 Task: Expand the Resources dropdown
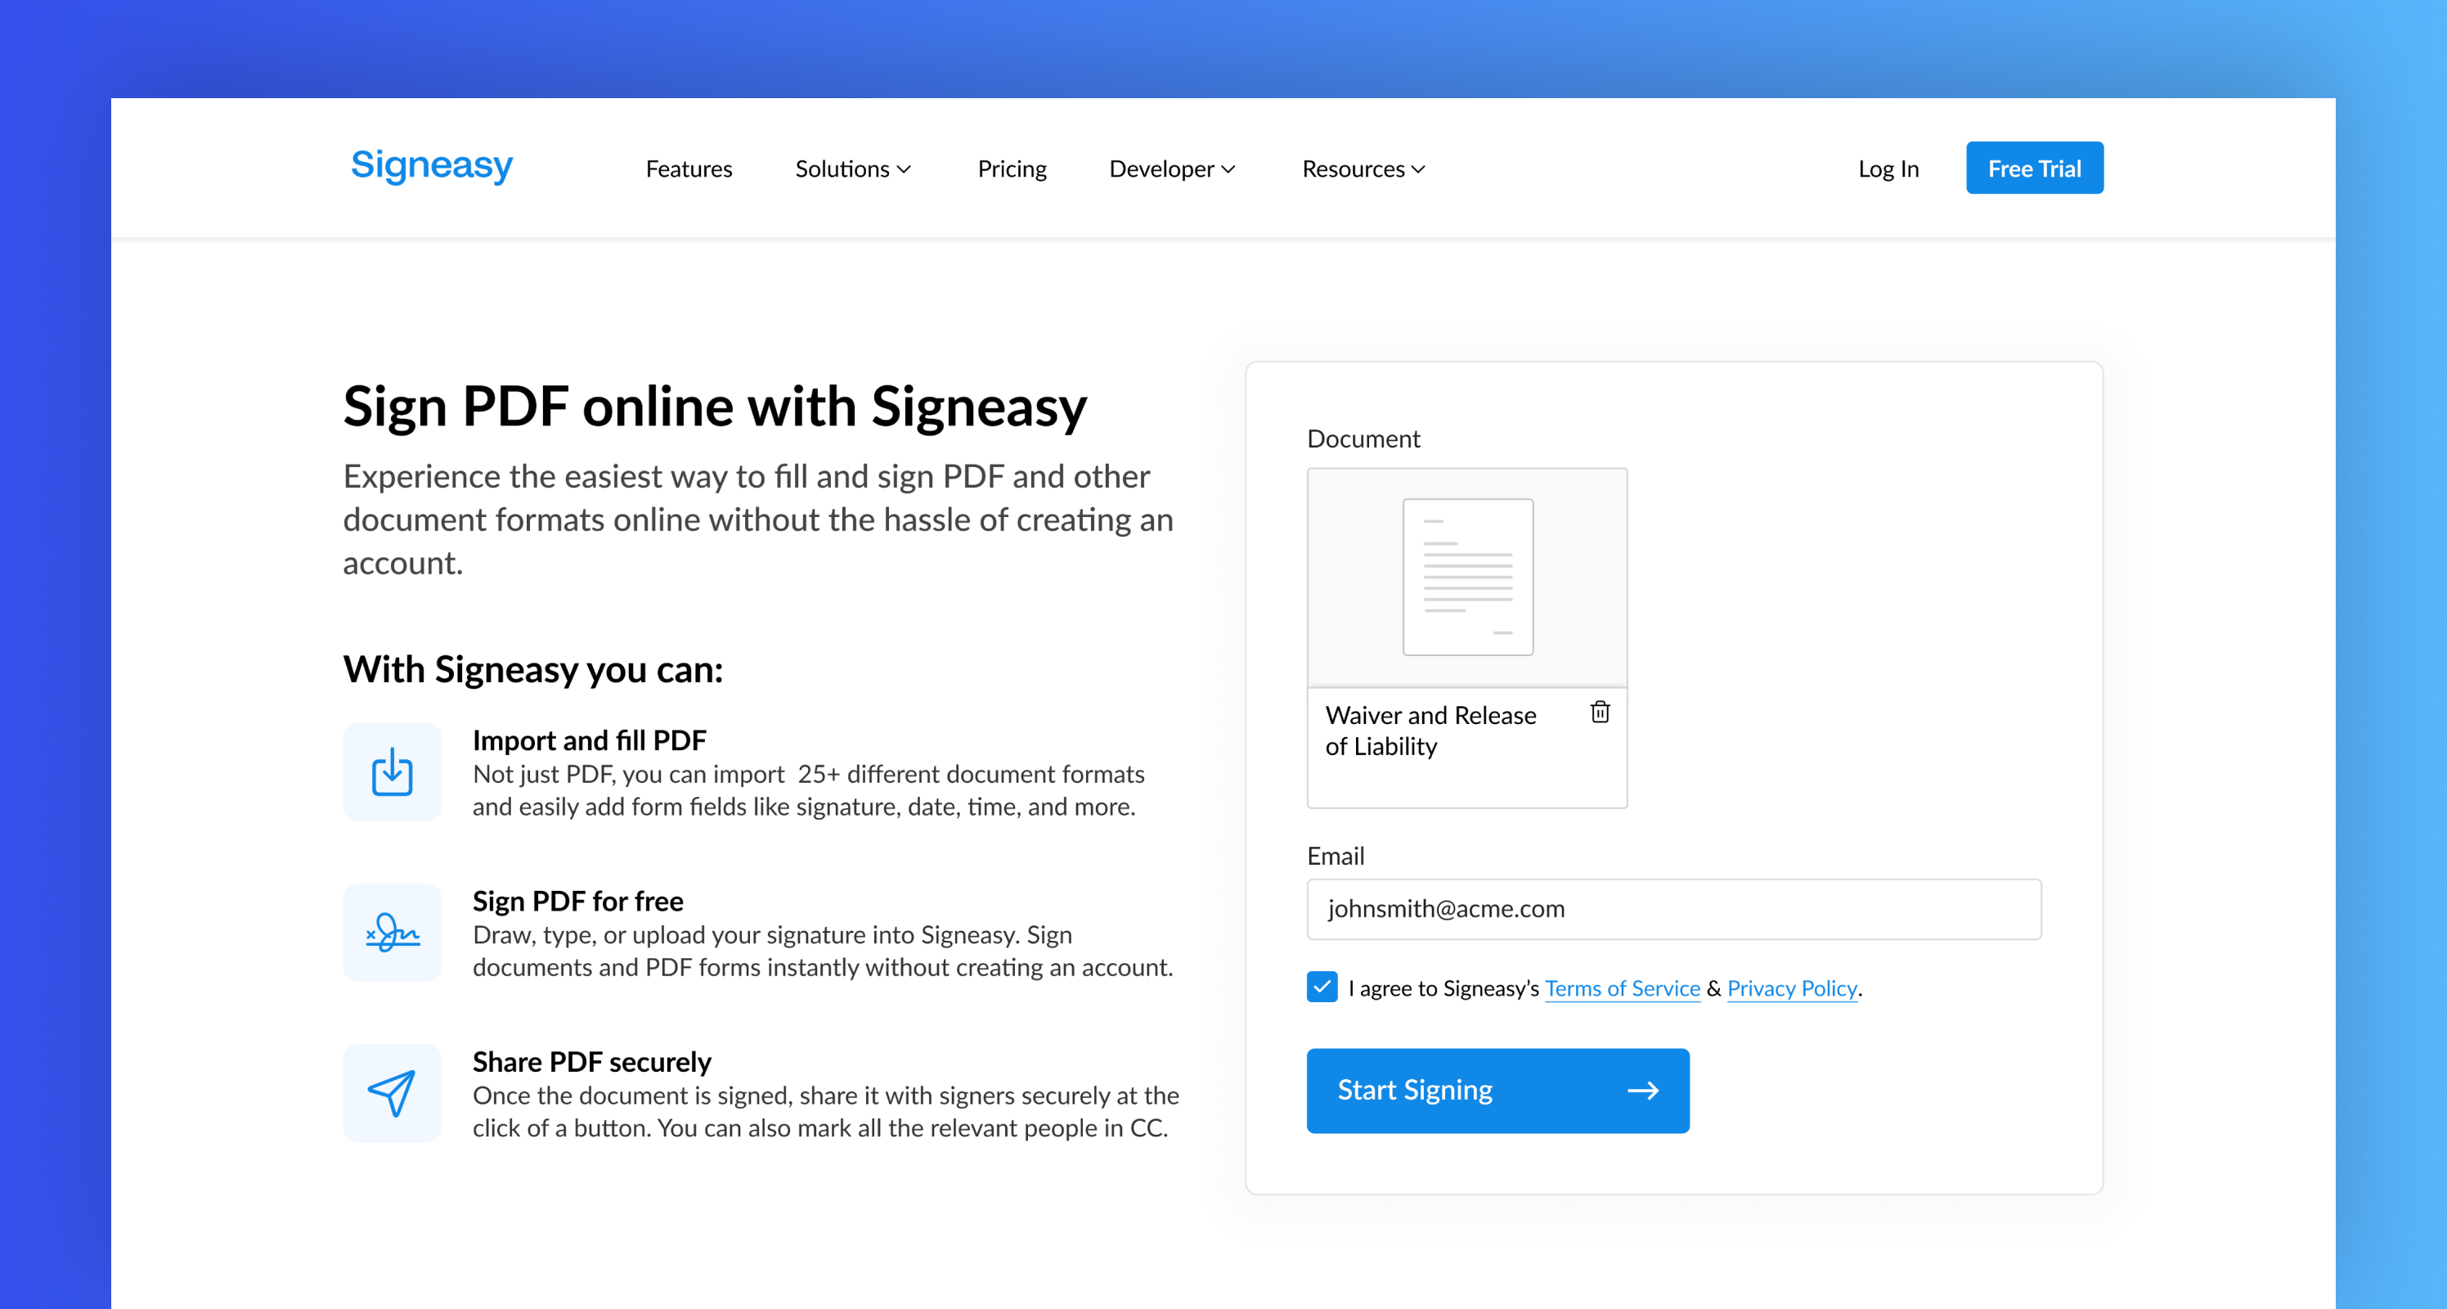(1363, 169)
